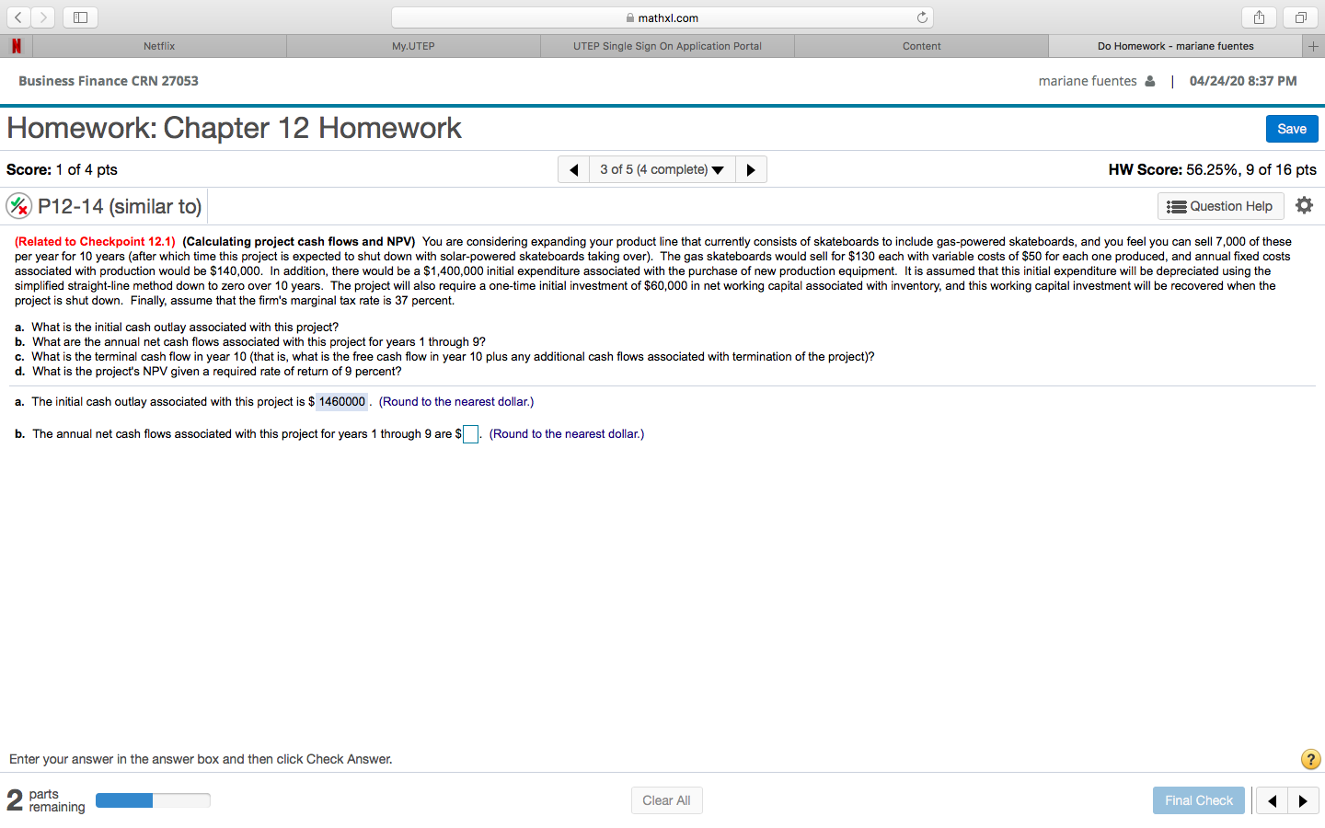This screenshot has height=828, width=1325.
Task: Open the mariane fuentes profile icon
Action: coord(1149,81)
